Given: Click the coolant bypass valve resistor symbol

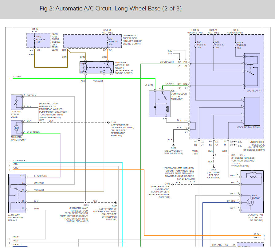Looking at the screenshot, I should pyautogui.click(x=16, y=102).
